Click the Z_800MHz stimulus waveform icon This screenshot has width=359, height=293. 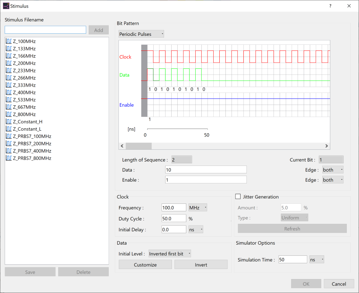(x=9, y=114)
